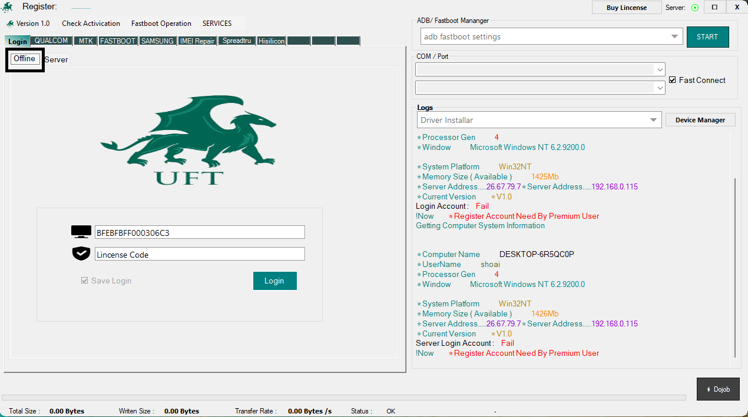Viewport: 748px width, 417px height.
Task: Click the lightning bolt on the Dojob button
Action: click(x=708, y=389)
